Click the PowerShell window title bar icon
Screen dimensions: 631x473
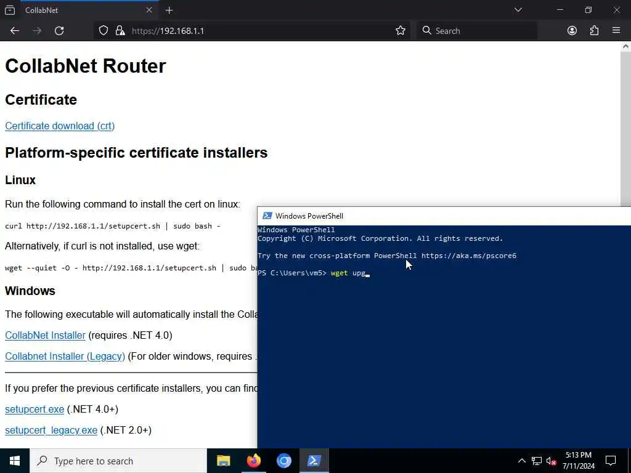click(x=267, y=216)
